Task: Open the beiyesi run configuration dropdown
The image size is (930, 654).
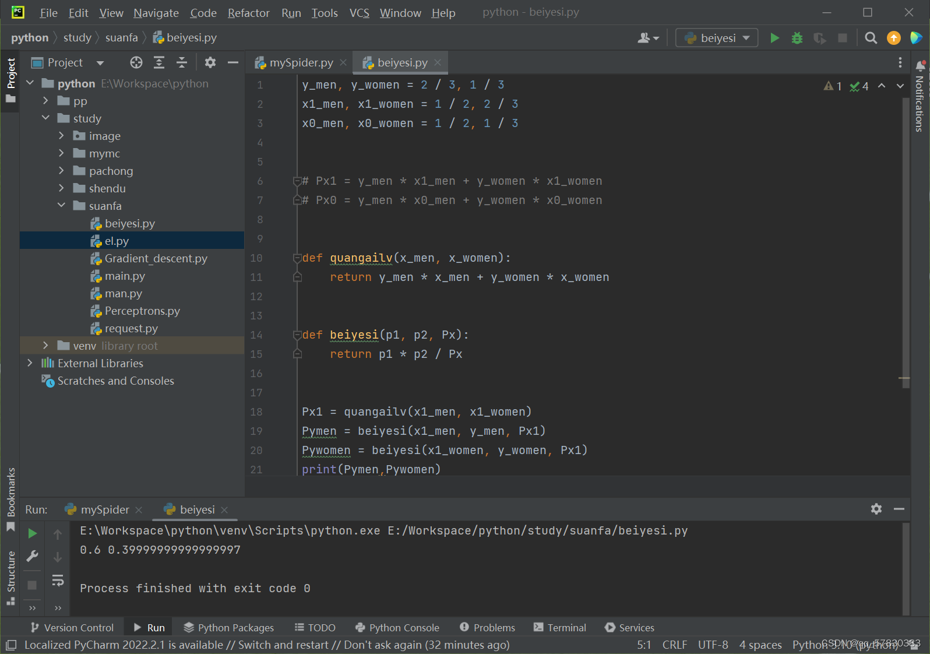Action: click(717, 38)
